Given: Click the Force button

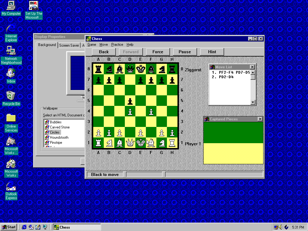Looking at the screenshot, I should (x=158, y=52).
